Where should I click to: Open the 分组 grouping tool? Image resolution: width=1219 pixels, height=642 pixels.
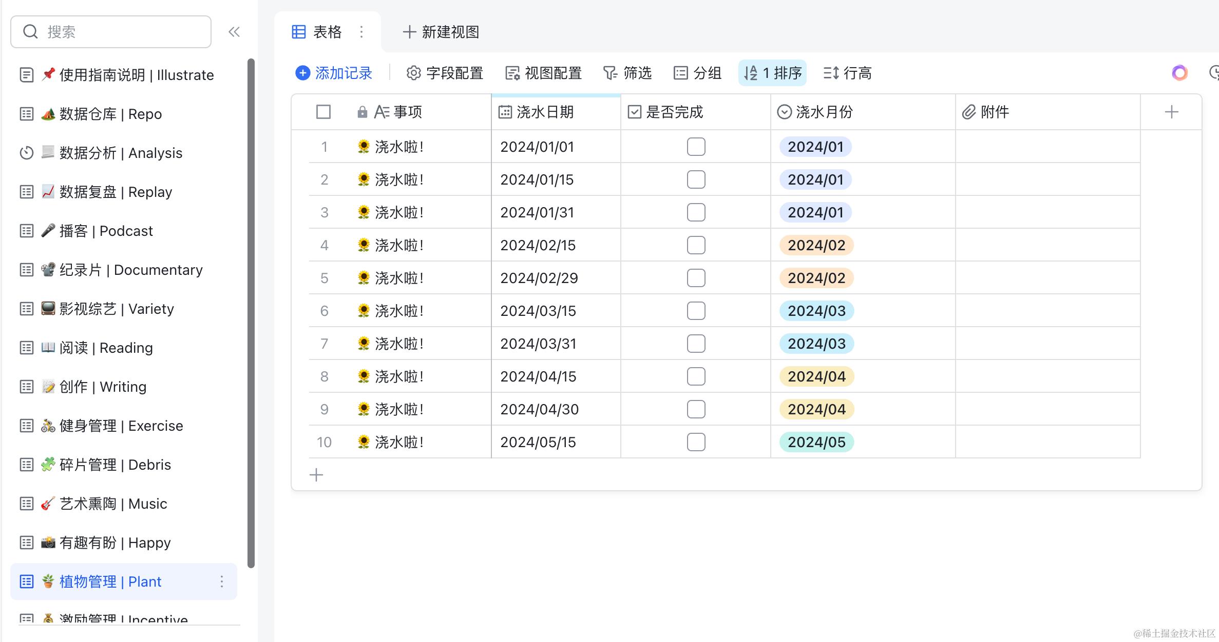click(697, 73)
